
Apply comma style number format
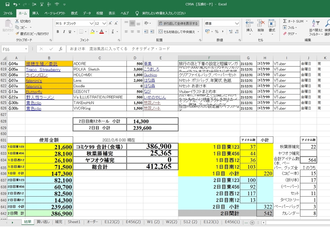222,32
